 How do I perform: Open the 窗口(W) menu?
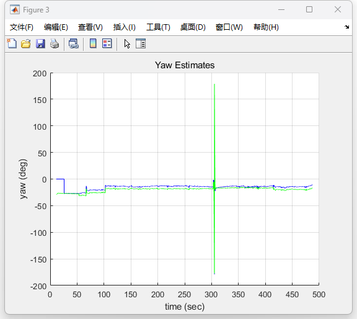229,27
